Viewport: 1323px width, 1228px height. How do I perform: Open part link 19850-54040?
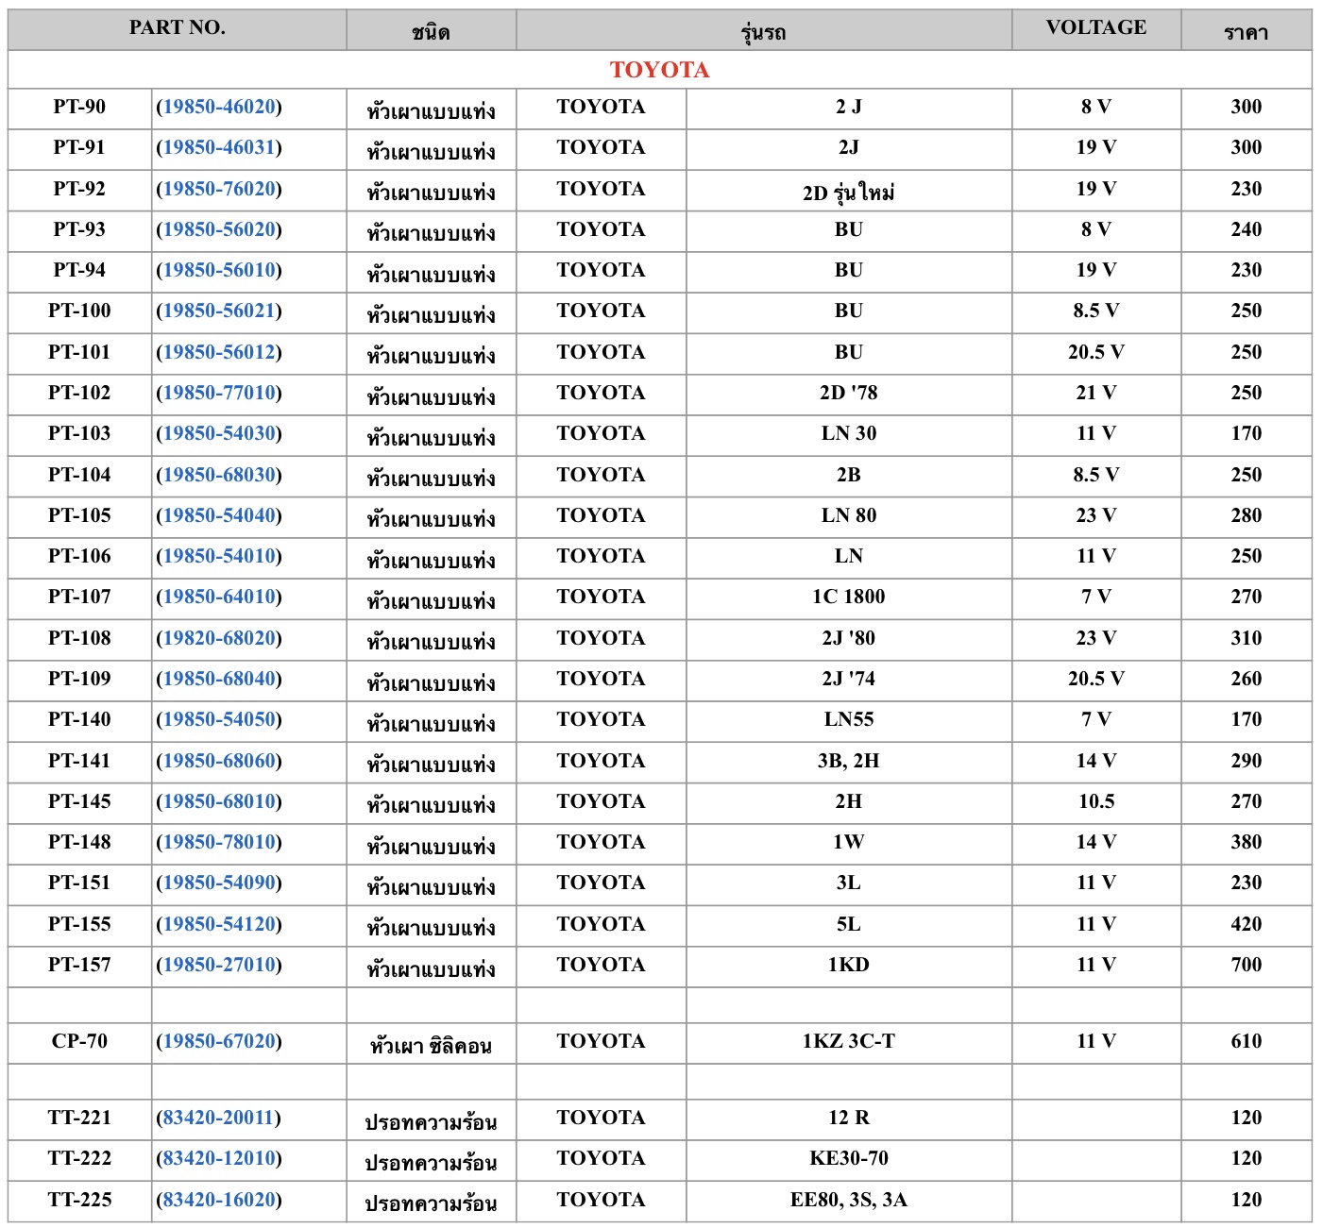219,515
